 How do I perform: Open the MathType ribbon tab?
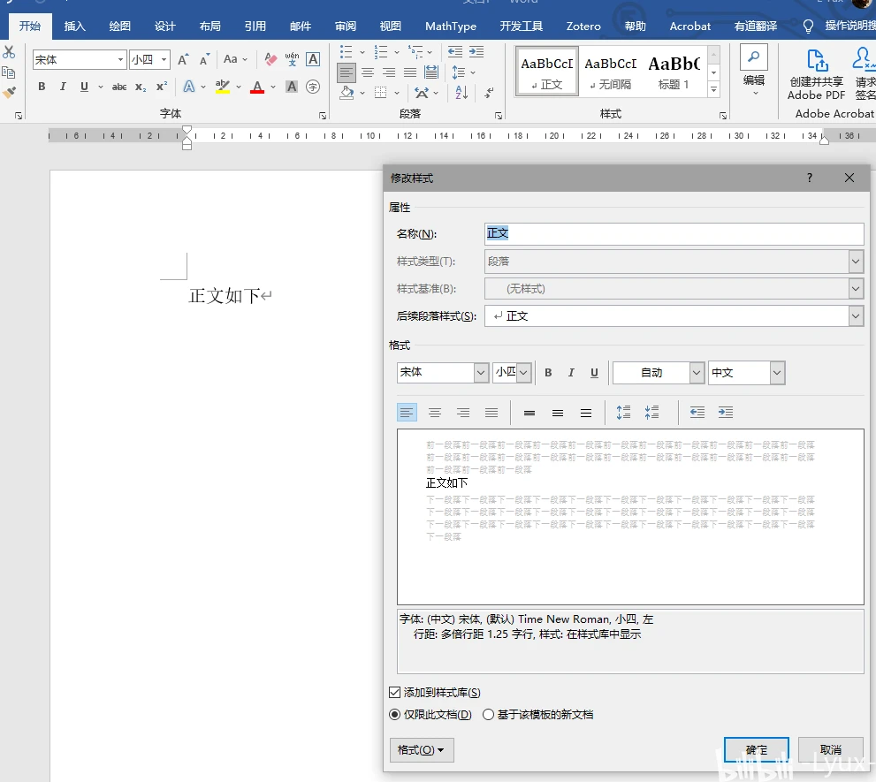(x=450, y=27)
